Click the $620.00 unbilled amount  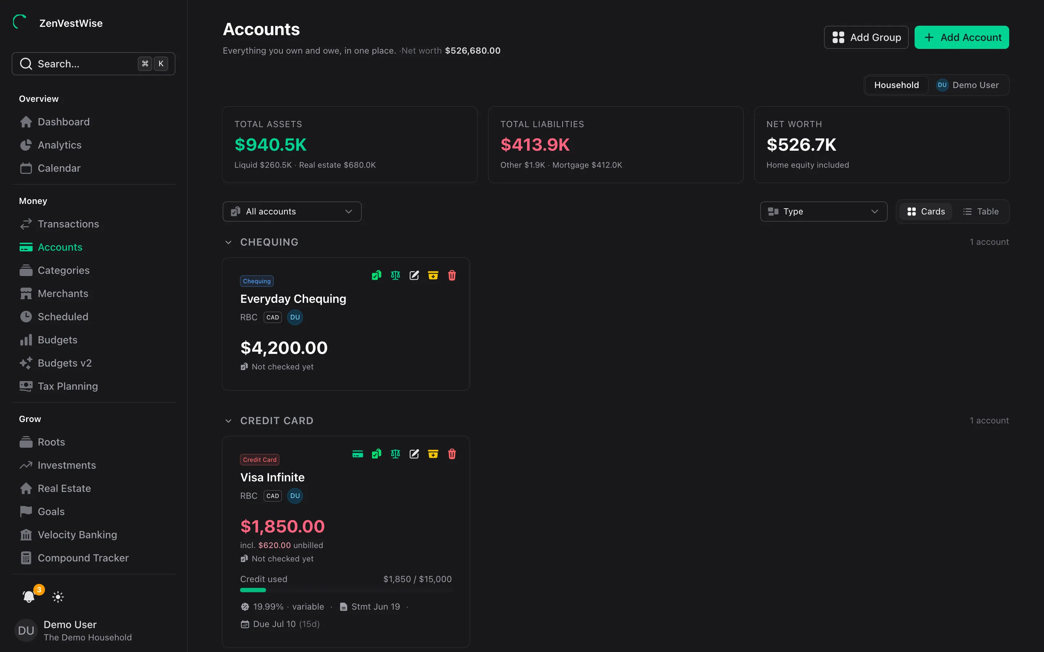pyautogui.click(x=274, y=546)
